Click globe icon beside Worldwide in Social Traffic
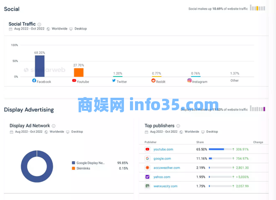The height and width of the screenshot is (200, 276). point(48,29)
